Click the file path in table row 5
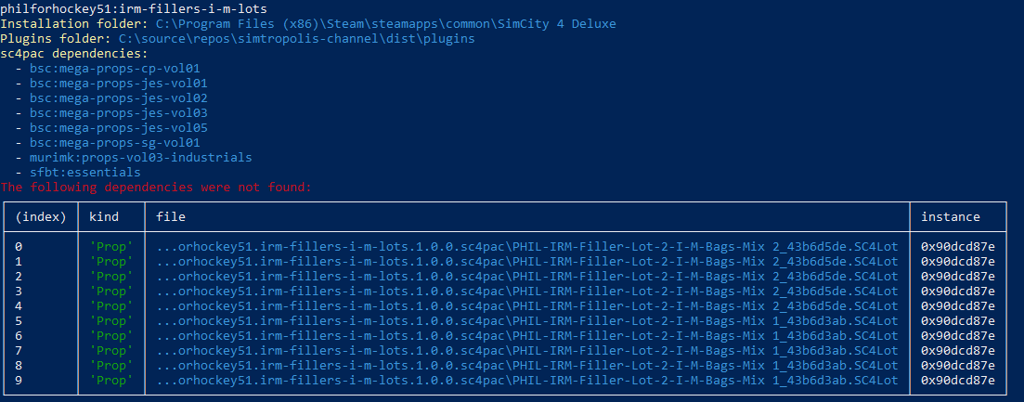Image resolution: width=1024 pixels, height=402 pixels. [527, 321]
